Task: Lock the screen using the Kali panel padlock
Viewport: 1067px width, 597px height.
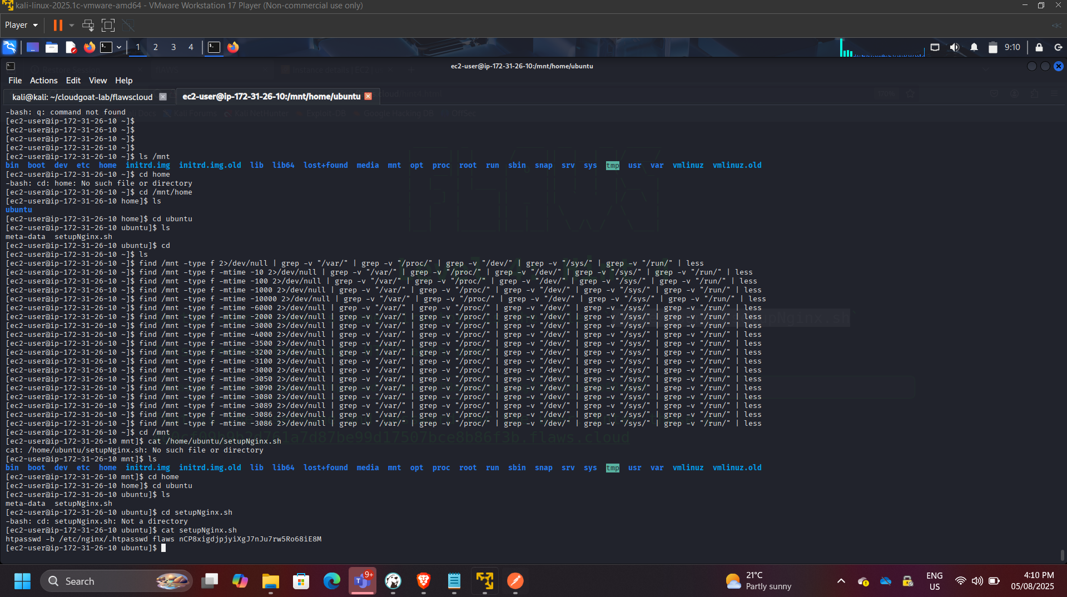Action: 1039,47
